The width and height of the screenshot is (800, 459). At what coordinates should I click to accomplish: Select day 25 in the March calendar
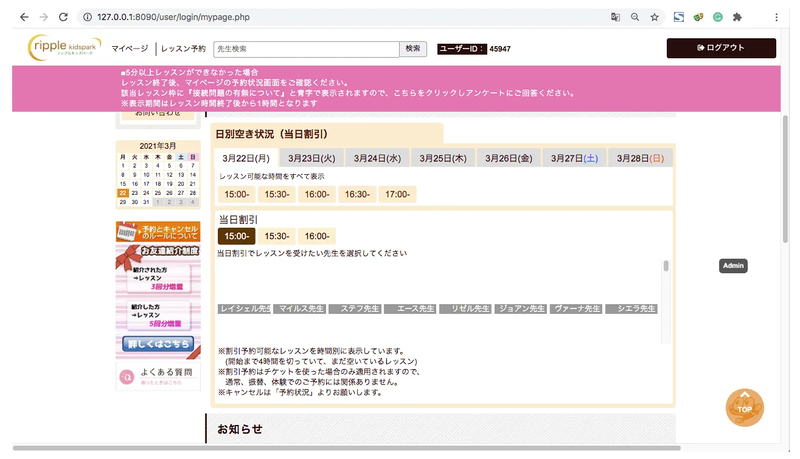point(158,193)
